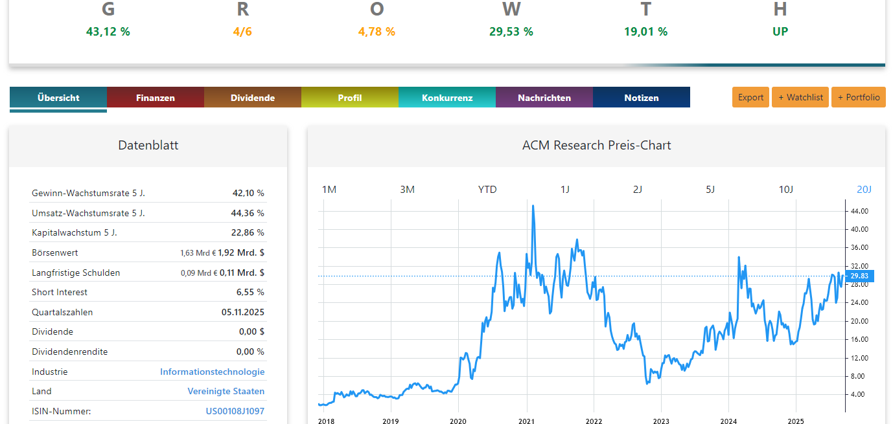The height and width of the screenshot is (424, 893).
Task: Click the 2025 x-axis label
Action: click(x=796, y=420)
